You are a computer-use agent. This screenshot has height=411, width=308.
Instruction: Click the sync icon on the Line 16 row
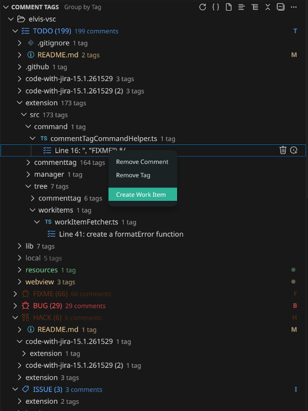coord(294,150)
